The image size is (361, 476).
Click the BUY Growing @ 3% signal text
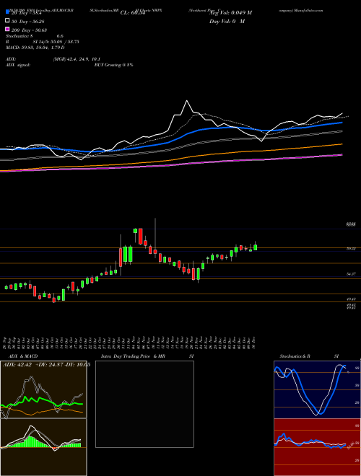113,65
